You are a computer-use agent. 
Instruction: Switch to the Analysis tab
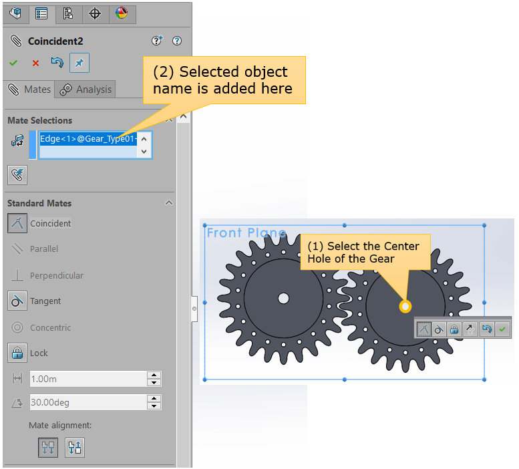click(85, 90)
